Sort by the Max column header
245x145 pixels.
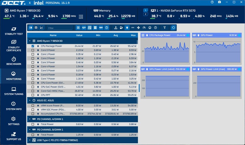point(133,35)
